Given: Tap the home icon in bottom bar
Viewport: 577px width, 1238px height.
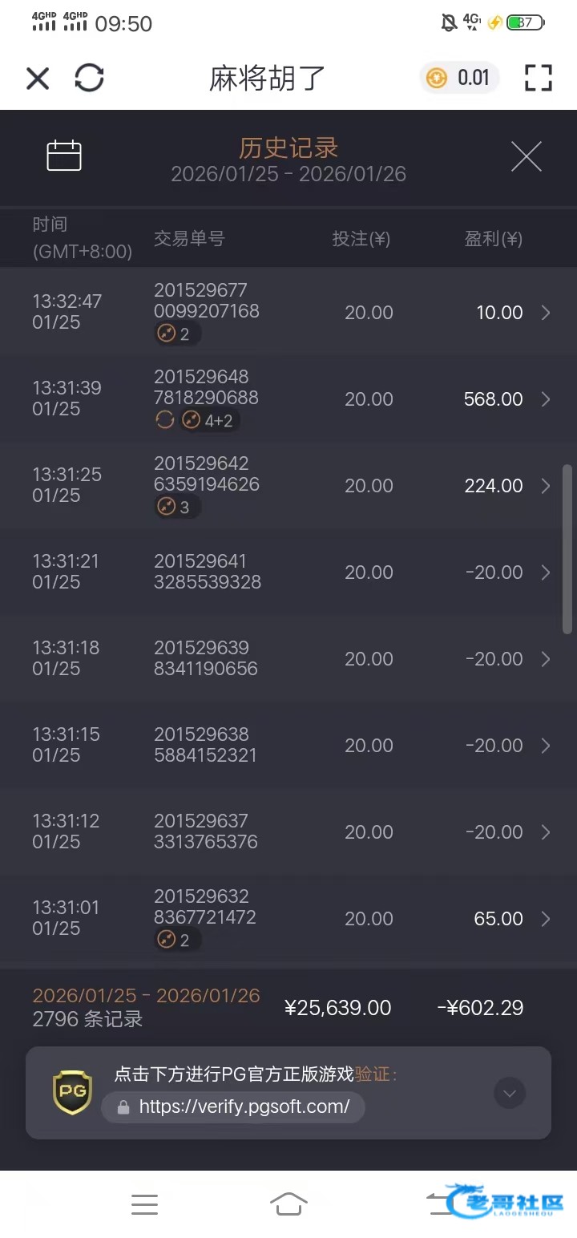Looking at the screenshot, I should (x=288, y=1204).
